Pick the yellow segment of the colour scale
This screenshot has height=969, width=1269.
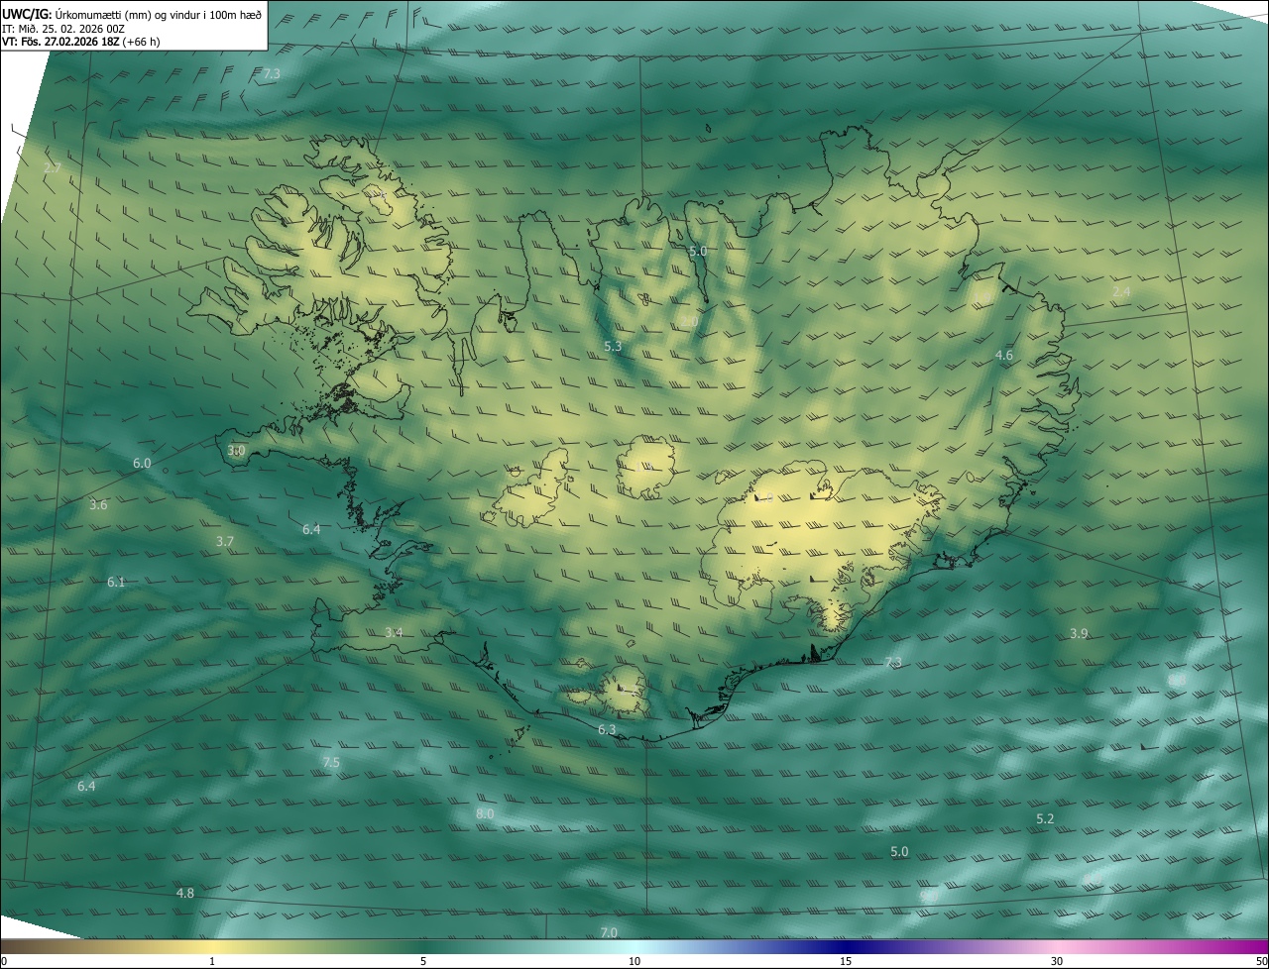pos(212,947)
